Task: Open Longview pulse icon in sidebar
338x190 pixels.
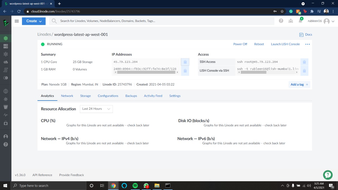Action: click(x=6, y=115)
